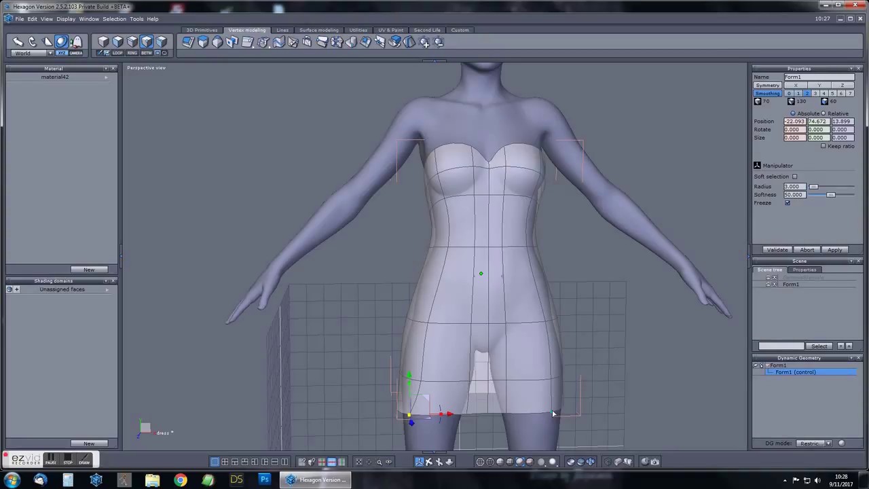Toggle Form1 visibility in Scene tree
The image size is (869, 489).
coord(774,285)
